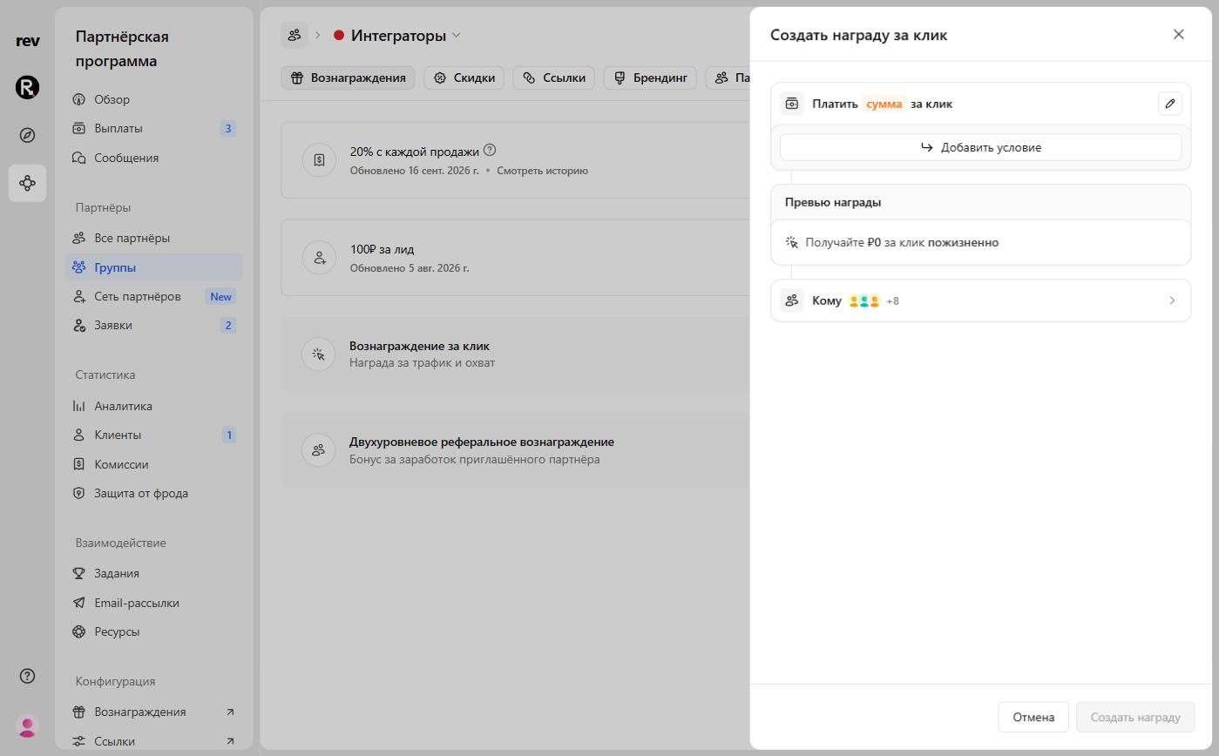
Task: Open Комиссии in the sidebar
Action: (153, 464)
